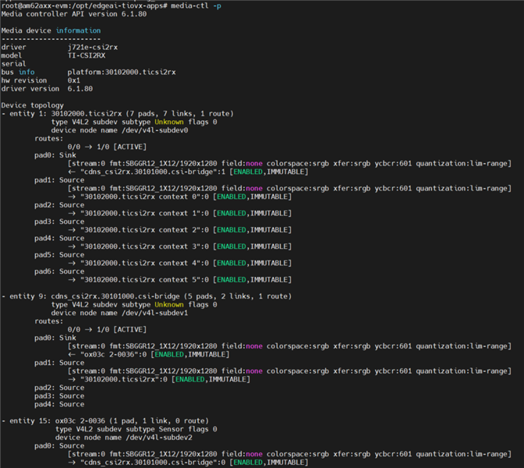Click the 'ticsi2rx context 3' link line
The height and width of the screenshot is (468, 524).
pyautogui.click(x=180, y=246)
